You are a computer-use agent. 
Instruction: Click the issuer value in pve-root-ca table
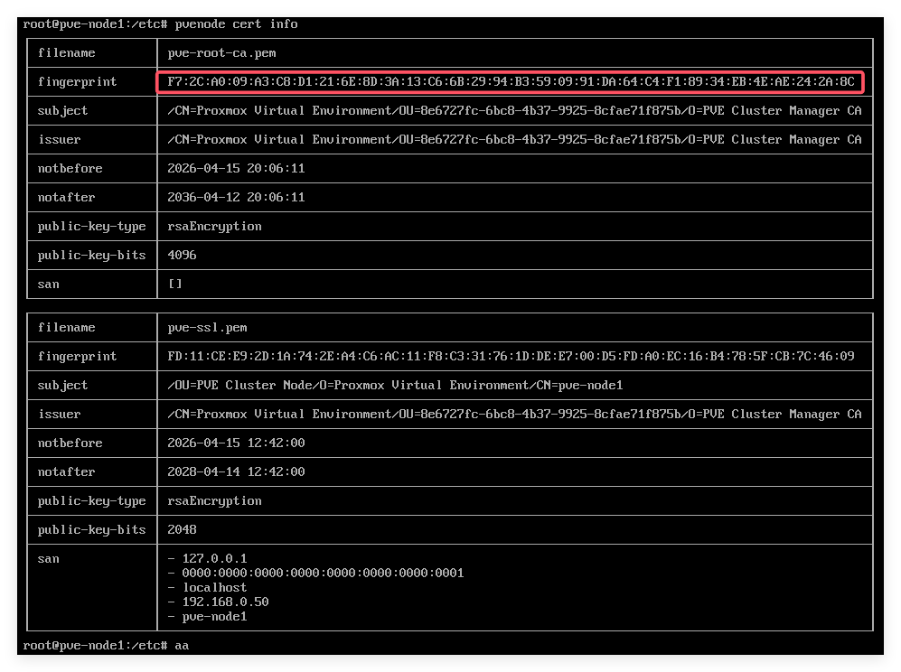[514, 140]
